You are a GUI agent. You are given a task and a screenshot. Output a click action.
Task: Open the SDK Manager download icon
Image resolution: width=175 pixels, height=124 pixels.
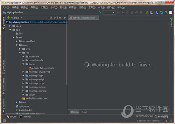coord(157,12)
